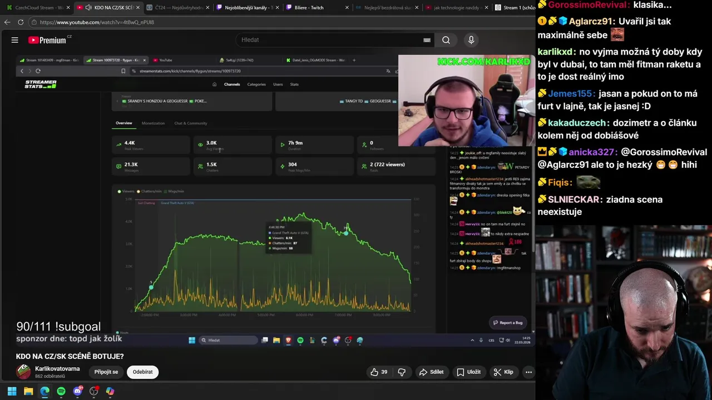
Task: Click the home icon in StreamerStats navigation
Action: point(215,84)
